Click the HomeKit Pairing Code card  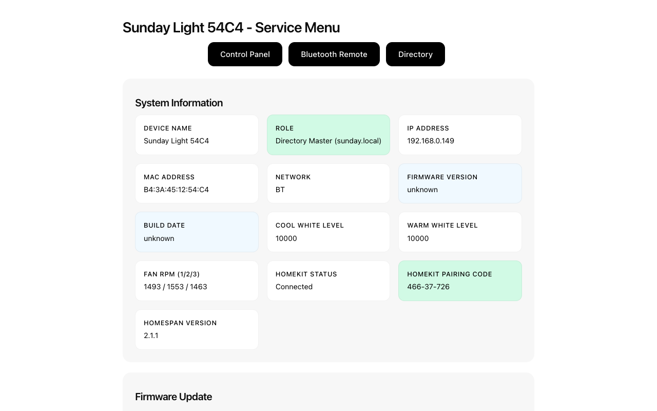click(x=460, y=281)
